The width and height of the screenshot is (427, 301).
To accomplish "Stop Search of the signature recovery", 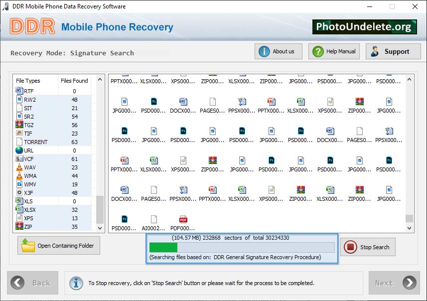I will pyautogui.click(x=368, y=247).
